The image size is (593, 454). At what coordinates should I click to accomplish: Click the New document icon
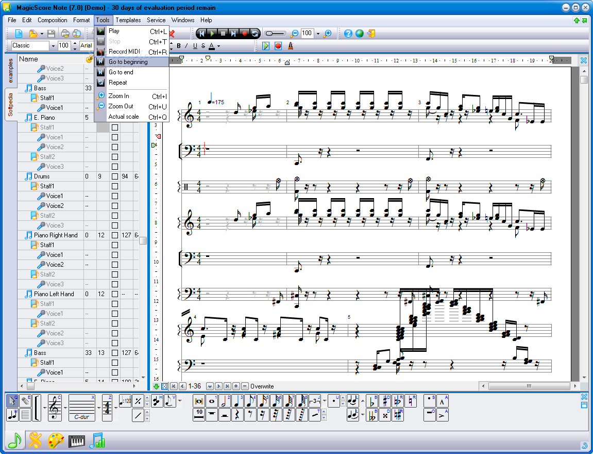click(x=19, y=34)
